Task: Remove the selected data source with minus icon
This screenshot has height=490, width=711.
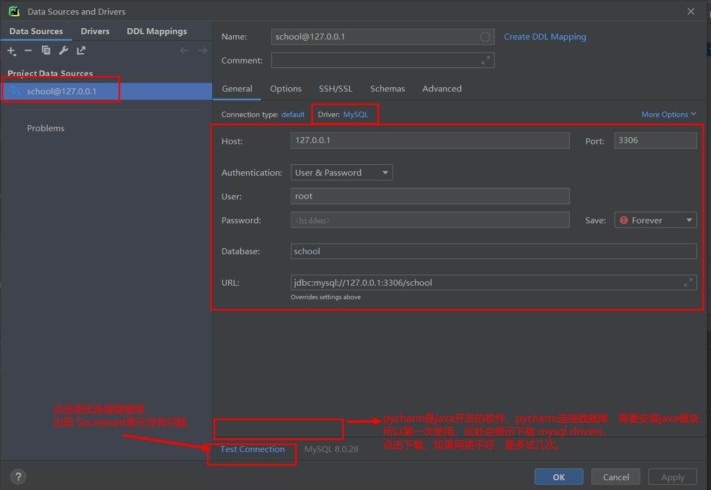Action: point(29,50)
